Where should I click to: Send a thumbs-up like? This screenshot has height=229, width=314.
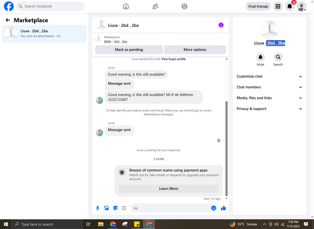224,208
